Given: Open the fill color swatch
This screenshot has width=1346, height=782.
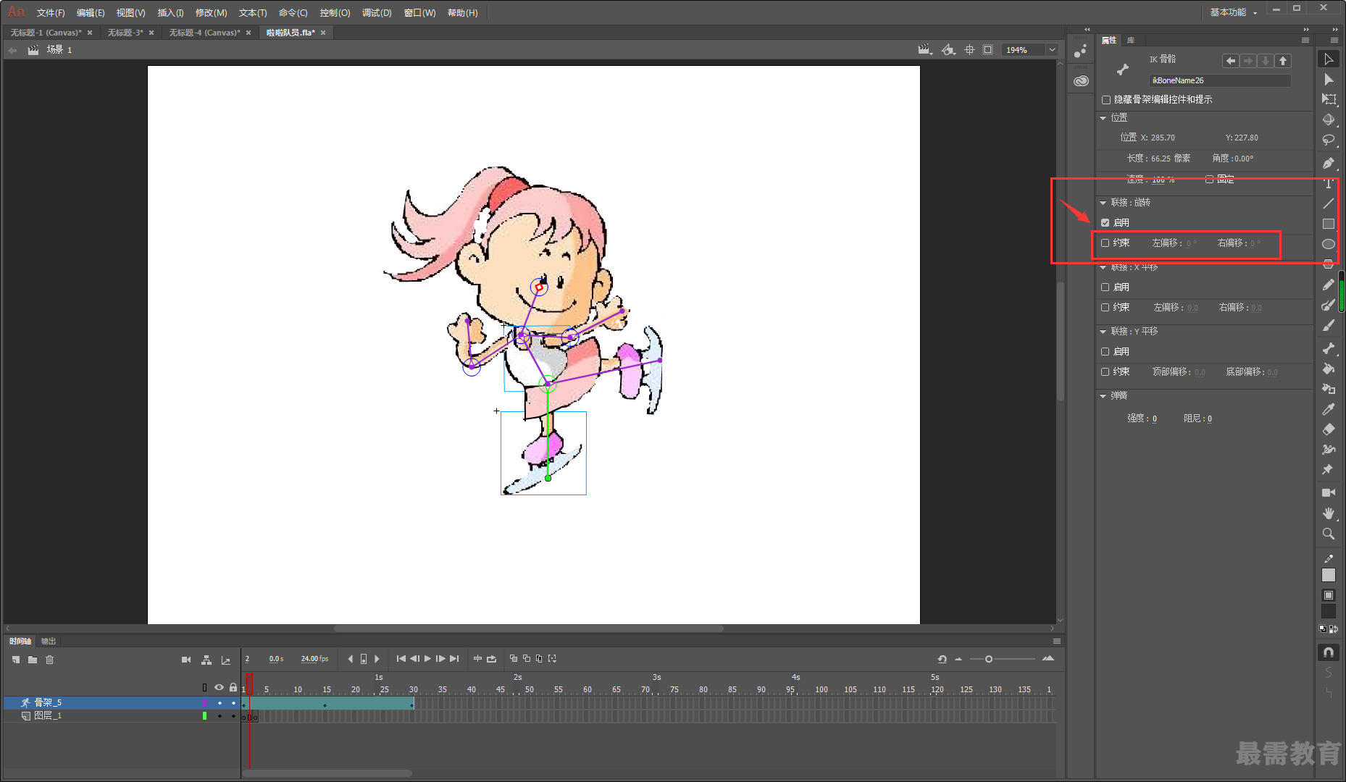Looking at the screenshot, I should [1328, 612].
